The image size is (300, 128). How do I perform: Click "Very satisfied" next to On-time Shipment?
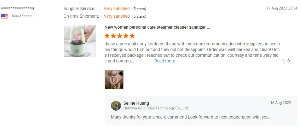click(117, 16)
